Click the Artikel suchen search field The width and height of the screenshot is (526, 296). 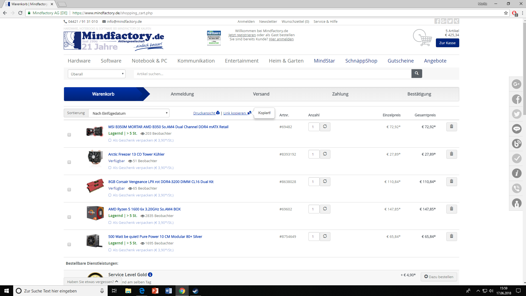point(272,74)
